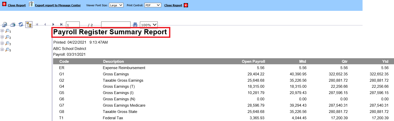Click the current page number field
This screenshot has height=121, width=394.
pyautogui.click(x=73, y=25)
